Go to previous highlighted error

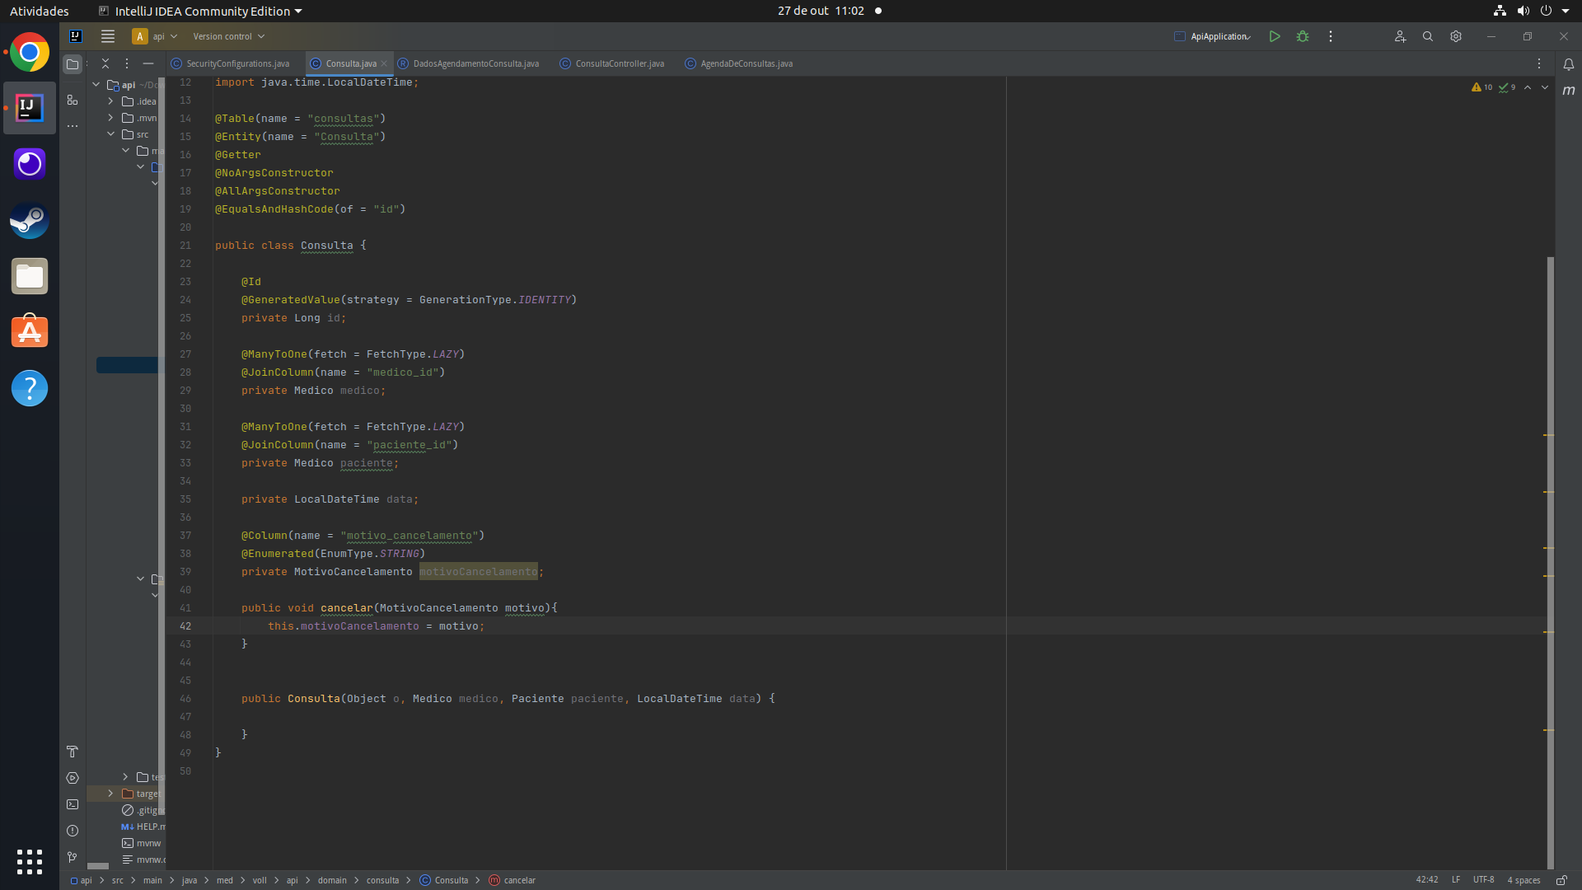tap(1528, 87)
